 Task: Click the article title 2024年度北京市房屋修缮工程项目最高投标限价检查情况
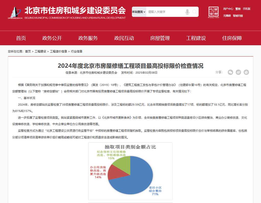point(131,66)
